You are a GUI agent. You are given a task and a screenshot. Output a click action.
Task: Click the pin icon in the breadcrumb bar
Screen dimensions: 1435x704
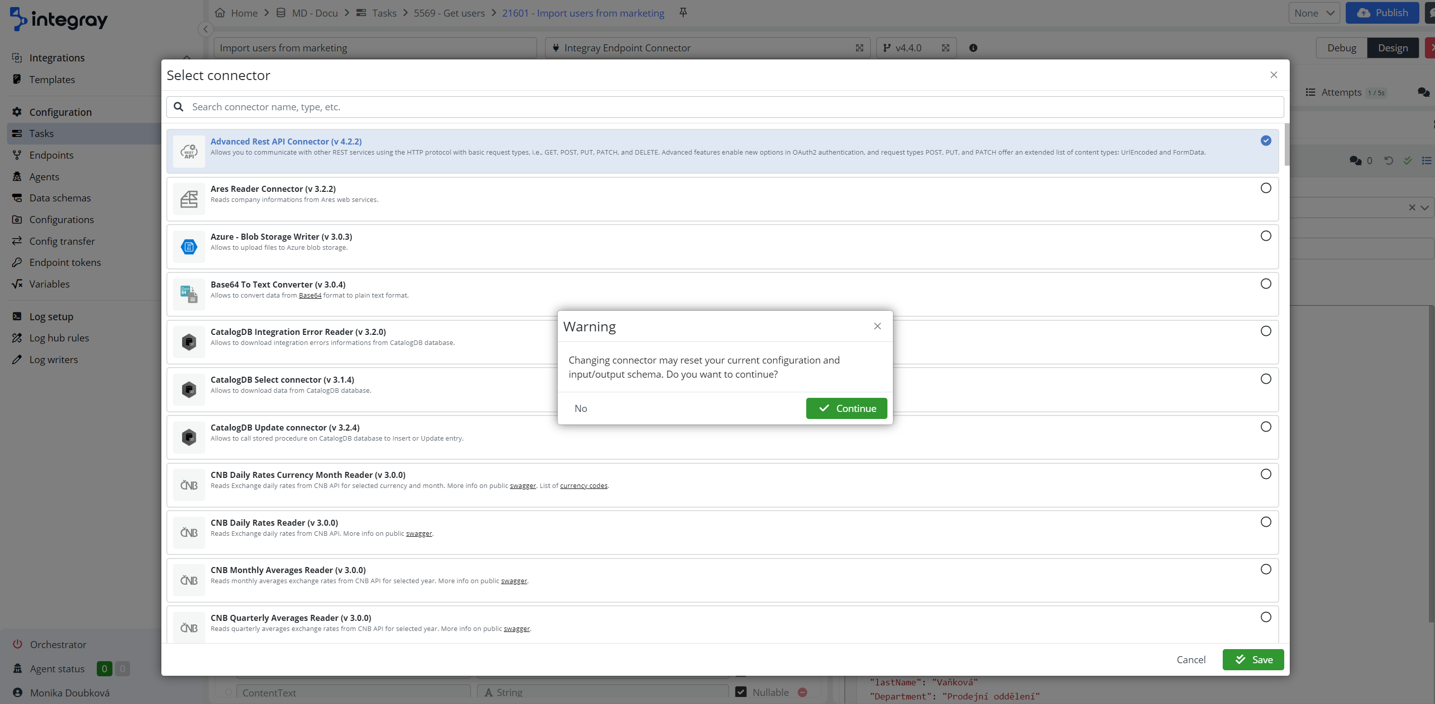[x=683, y=12]
